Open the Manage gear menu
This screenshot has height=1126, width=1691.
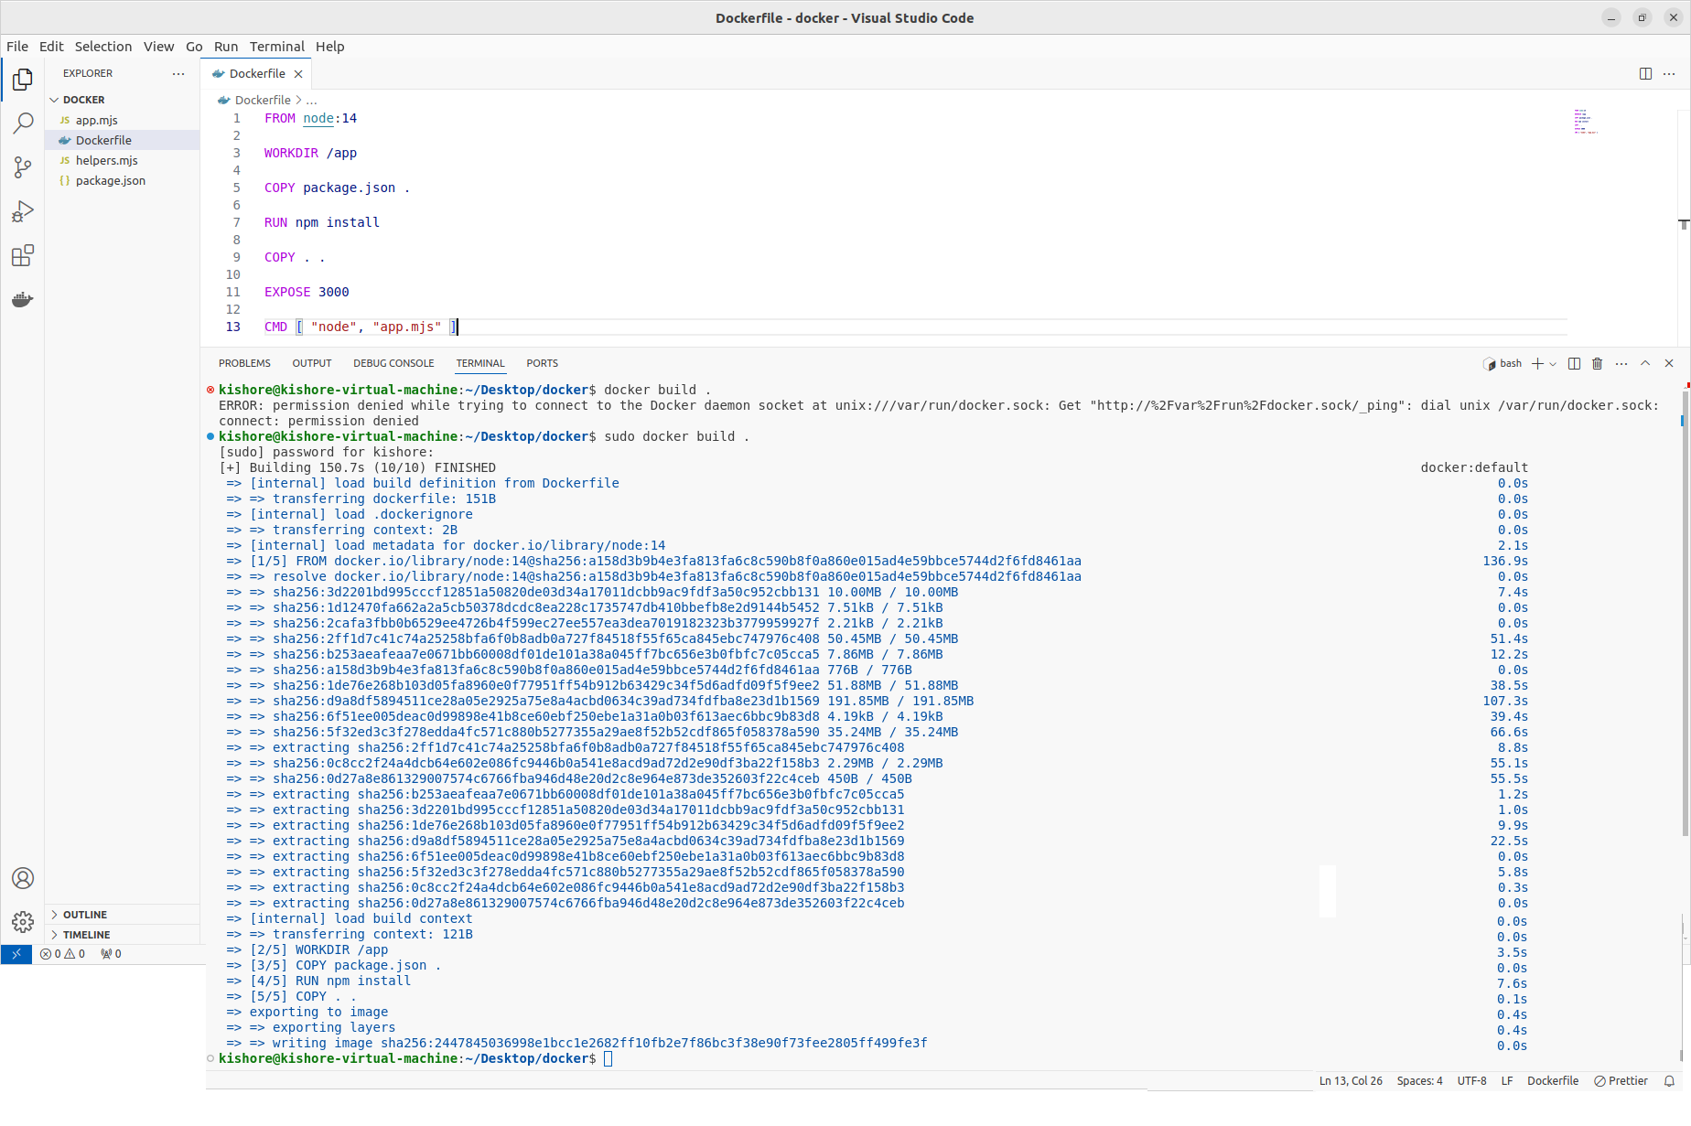pos(23,921)
